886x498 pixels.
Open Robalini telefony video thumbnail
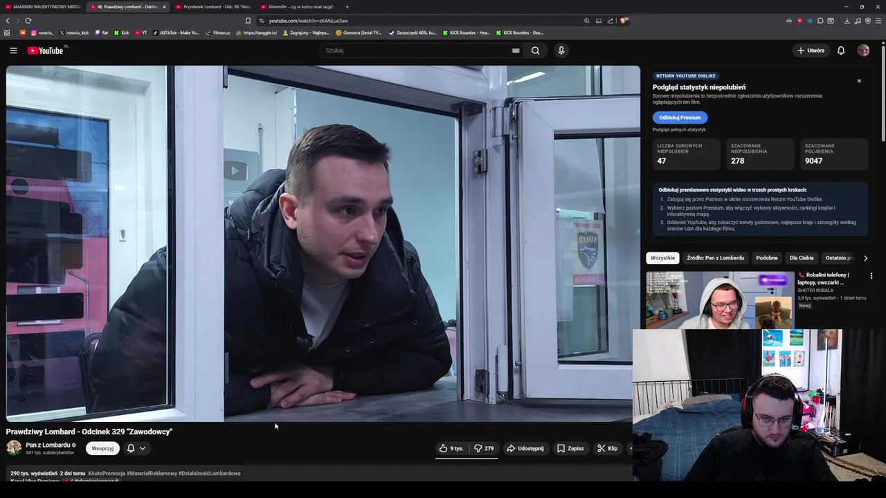(x=720, y=300)
